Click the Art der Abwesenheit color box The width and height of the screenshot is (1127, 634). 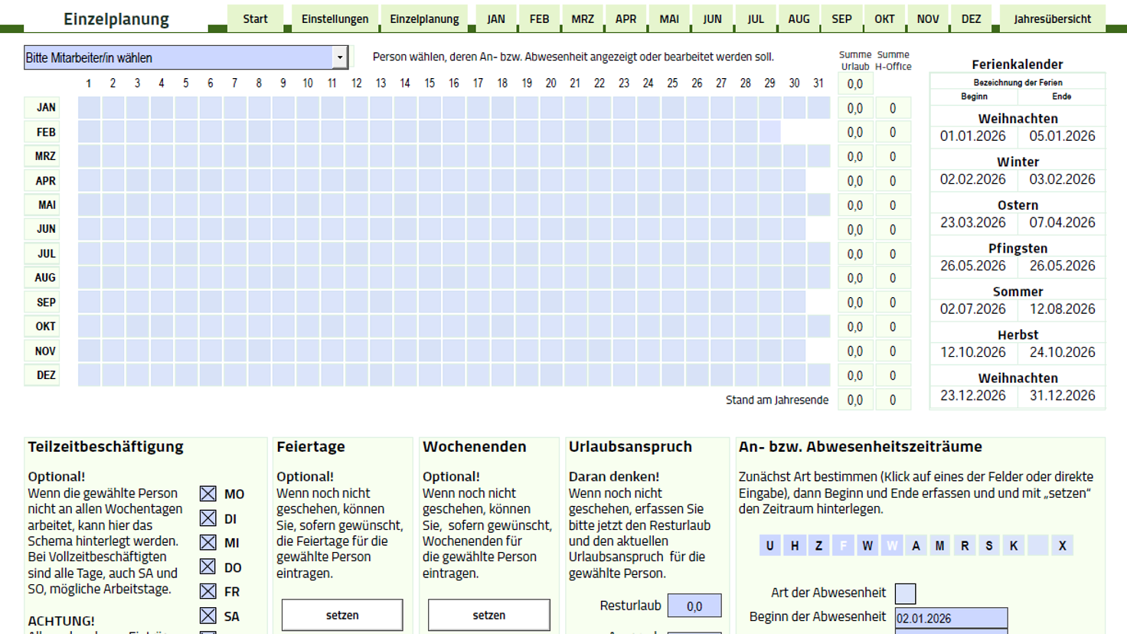tap(905, 593)
